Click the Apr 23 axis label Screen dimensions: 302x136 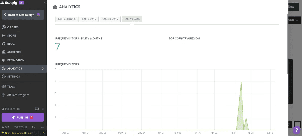coord(66,133)
